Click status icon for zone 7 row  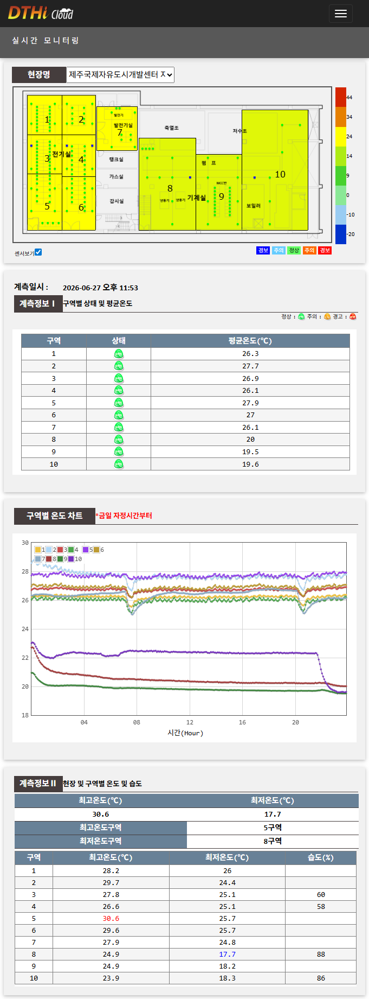pos(119,428)
